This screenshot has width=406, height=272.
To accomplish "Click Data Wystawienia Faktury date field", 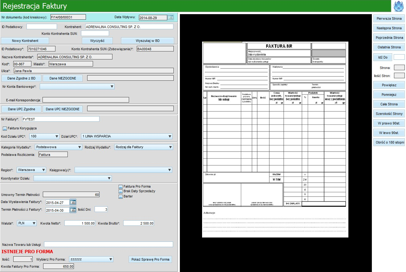I will [57, 202].
